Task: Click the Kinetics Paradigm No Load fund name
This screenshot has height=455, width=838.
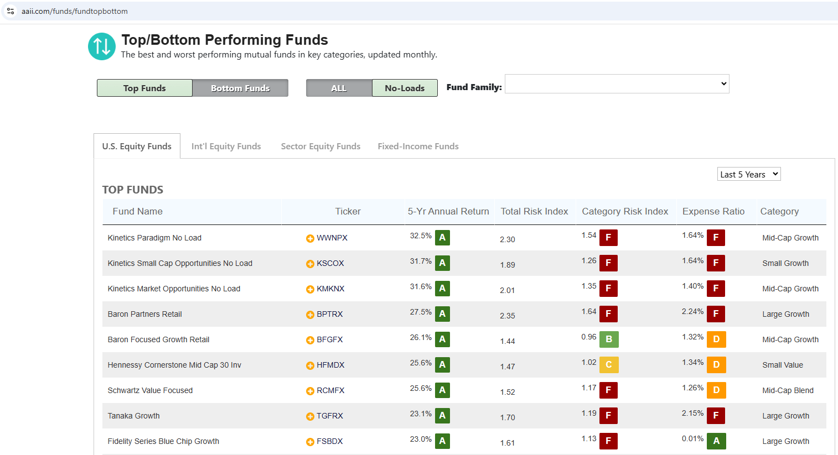Action: coord(154,238)
